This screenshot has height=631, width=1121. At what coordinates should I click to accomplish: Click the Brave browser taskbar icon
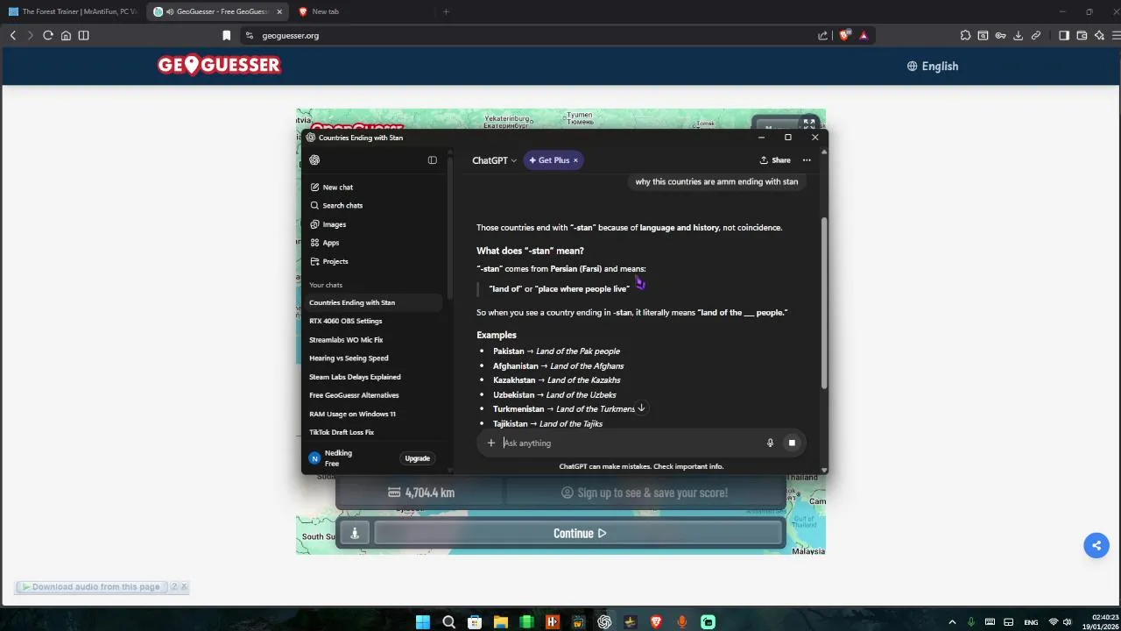[656, 622]
